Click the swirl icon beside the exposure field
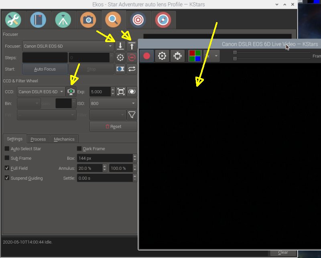321x258 pixels. (x=132, y=91)
